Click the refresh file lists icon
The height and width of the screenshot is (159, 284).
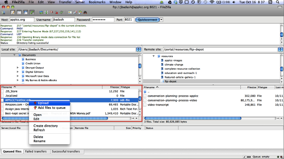point(41,13)
